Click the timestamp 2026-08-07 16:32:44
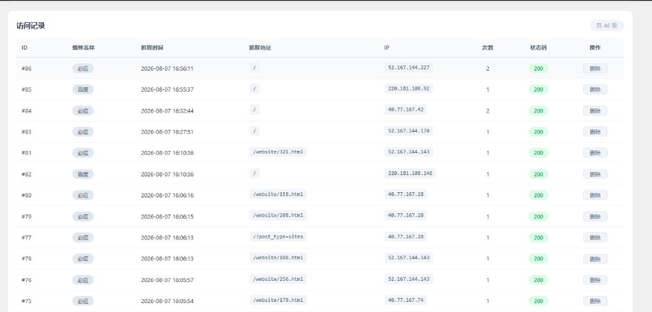The height and width of the screenshot is (312, 652). click(x=167, y=111)
